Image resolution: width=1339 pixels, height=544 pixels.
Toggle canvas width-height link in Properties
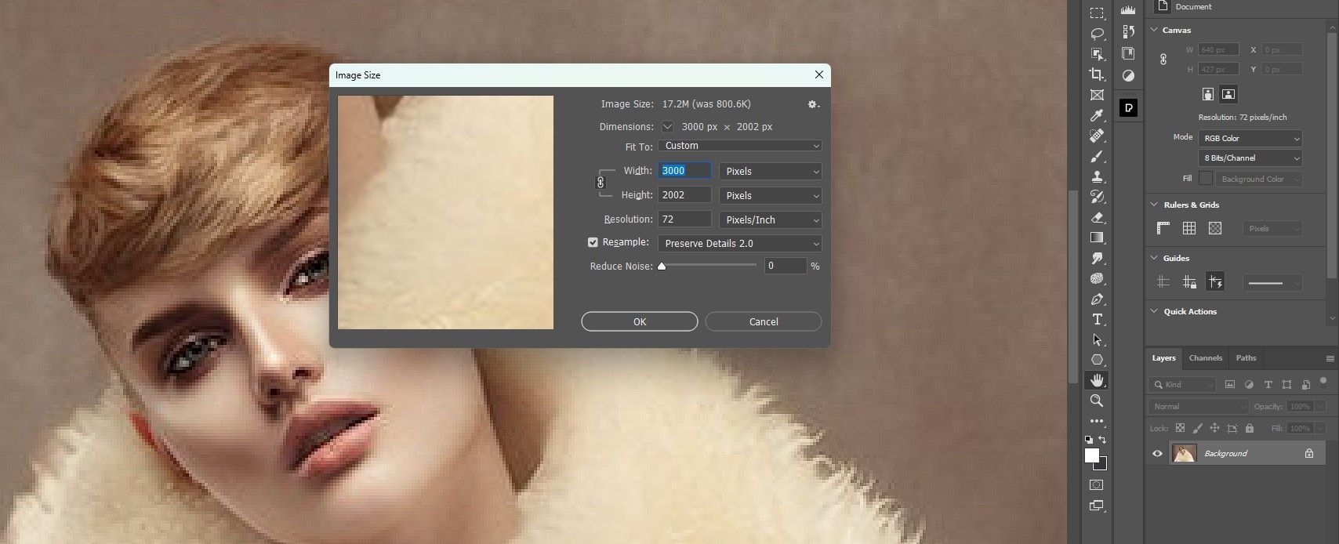[1163, 60]
